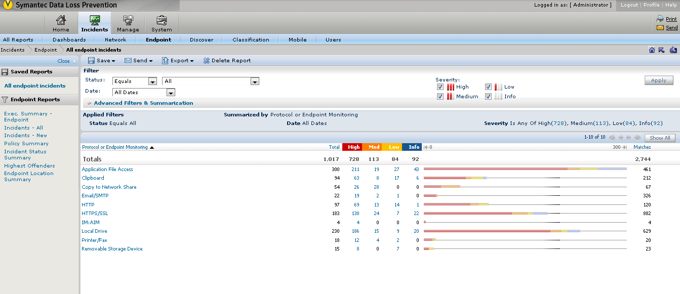Uncheck the Info severity checkbox
This screenshot has height=294, width=680.
pos(488,96)
